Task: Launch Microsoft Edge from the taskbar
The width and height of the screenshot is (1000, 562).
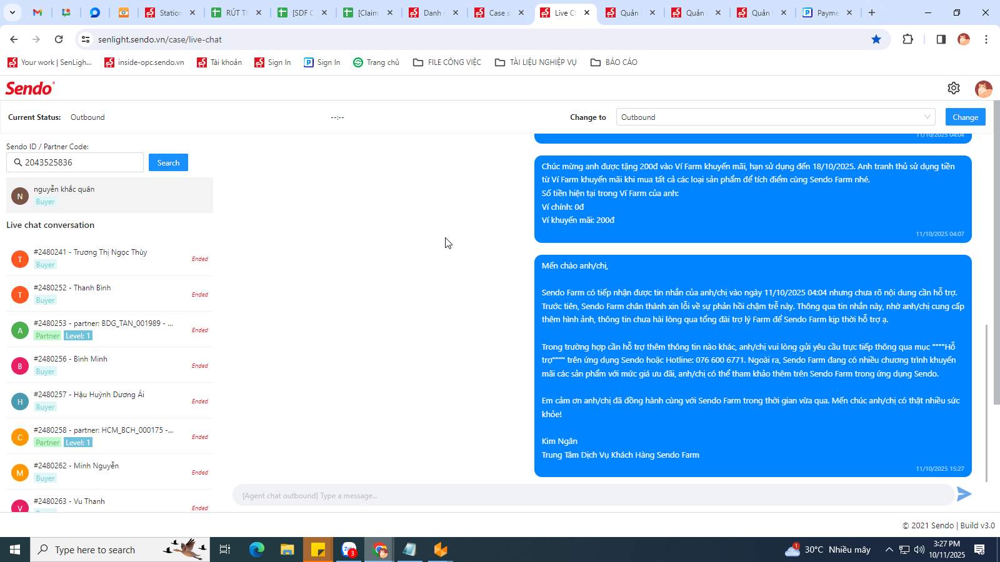Action: point(257,550)
